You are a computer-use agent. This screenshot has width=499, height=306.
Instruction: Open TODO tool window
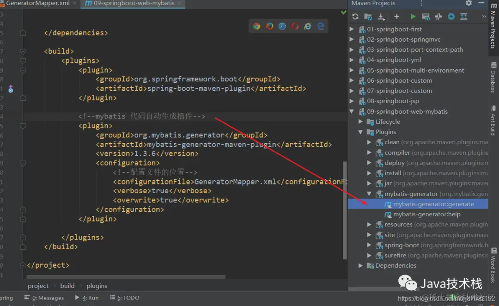click(x=125, y=298)
